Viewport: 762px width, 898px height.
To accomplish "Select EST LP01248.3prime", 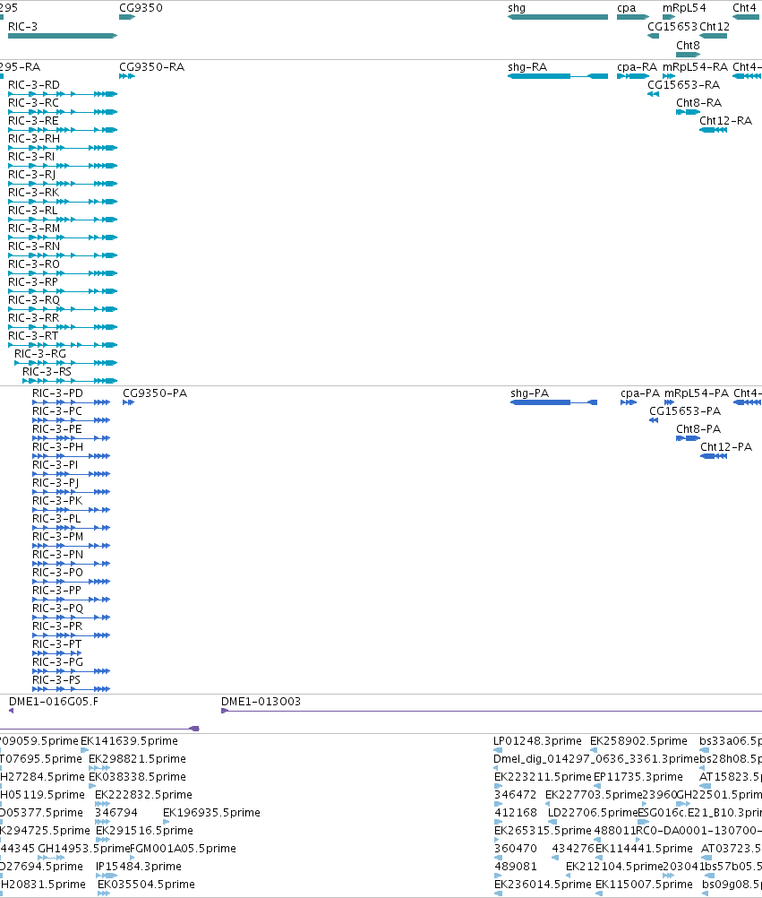I will (x=498, y=750).
